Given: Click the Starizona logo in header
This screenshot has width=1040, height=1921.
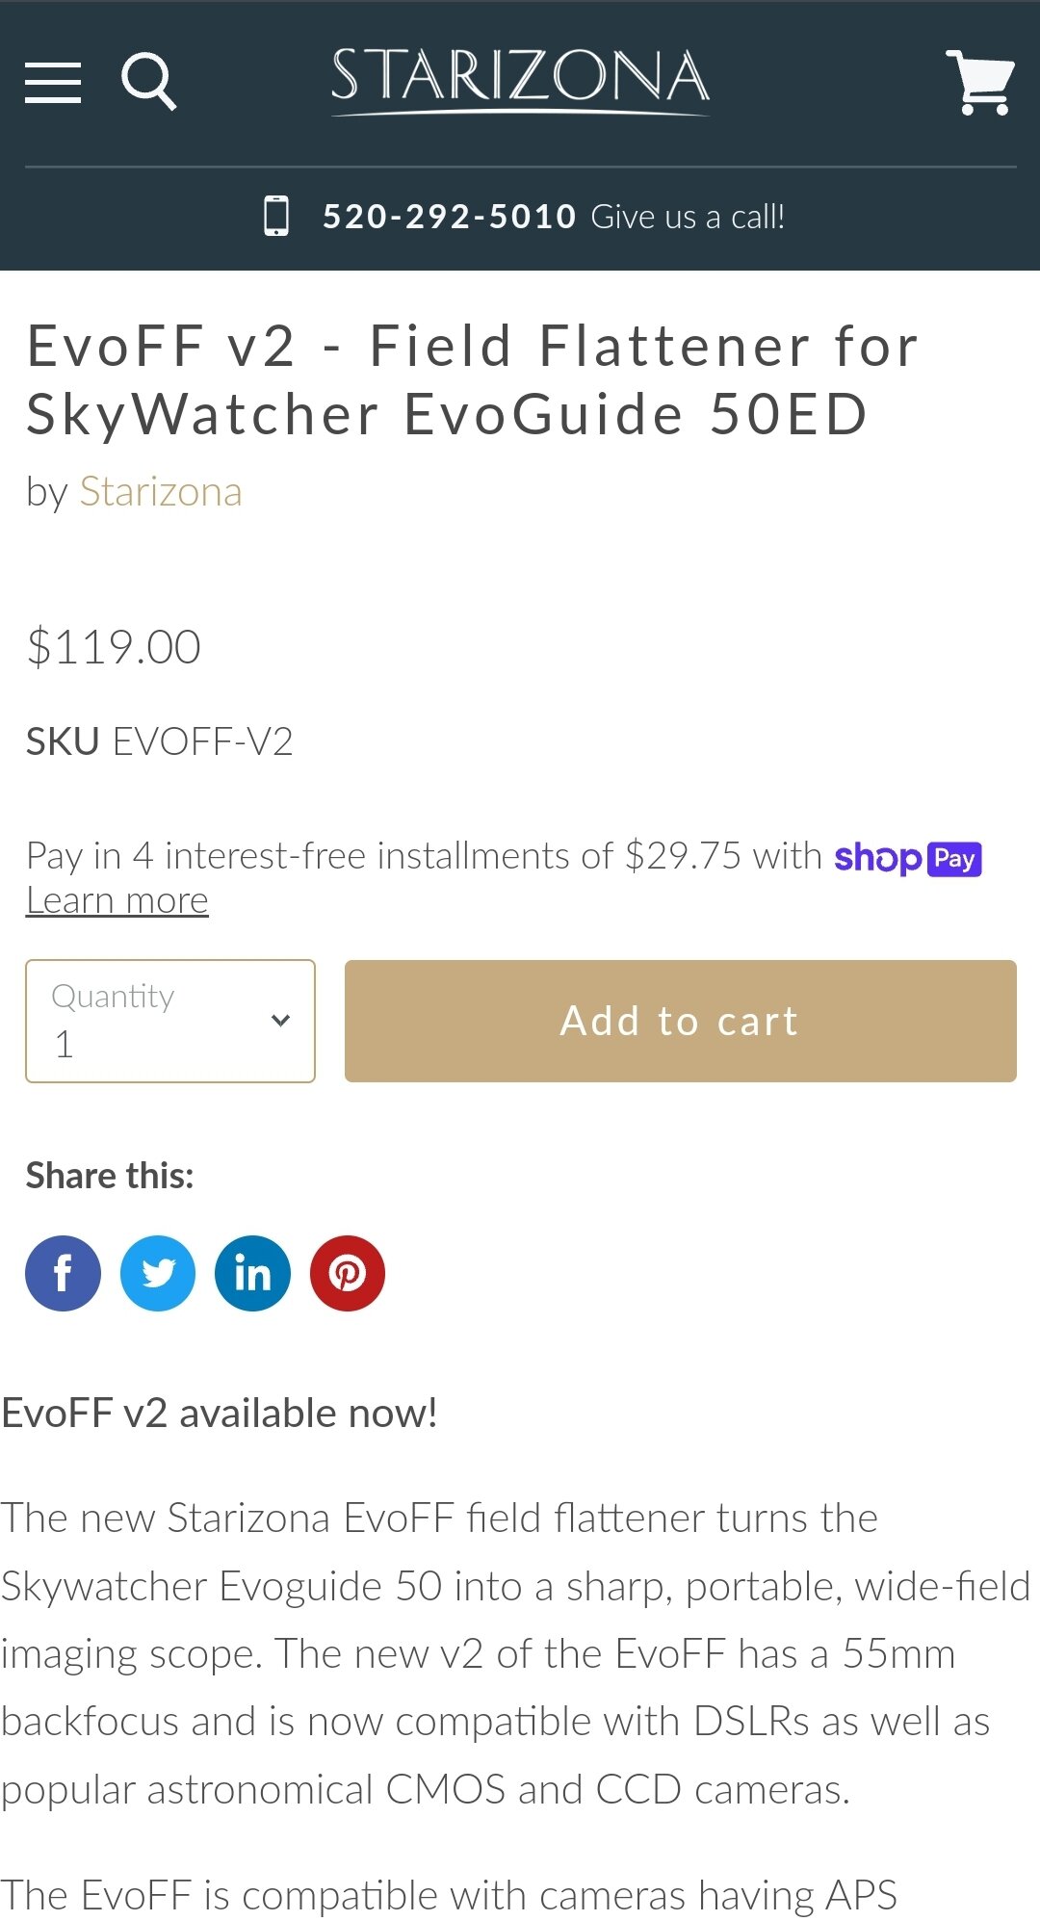Looking at the screenshot, I should click(x=520, y=79).
